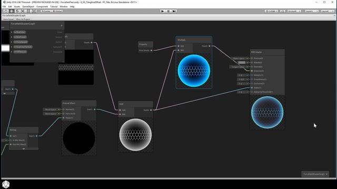The width and height of the screenshot is (337, 189).
Task: Select the Multiply node title
Action: 182,40
